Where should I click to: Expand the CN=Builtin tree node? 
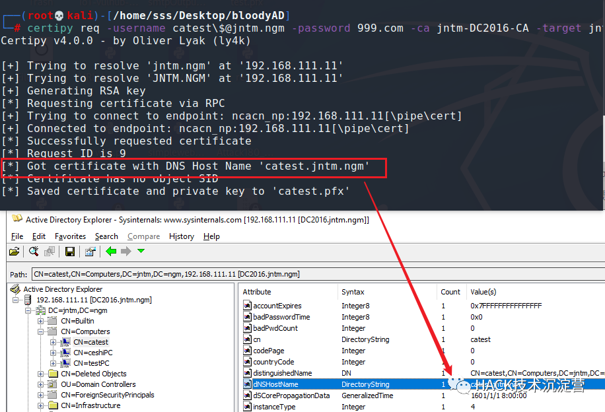click(42, 321)
